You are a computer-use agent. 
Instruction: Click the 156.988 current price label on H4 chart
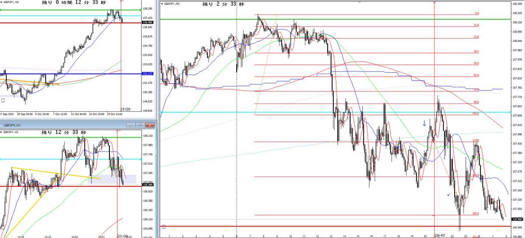(147, 22)
